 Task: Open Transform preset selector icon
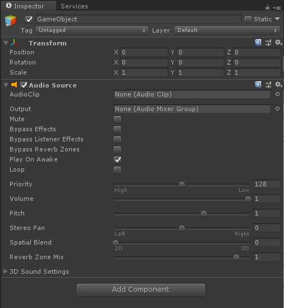pyautogui.click(x=268, y=43)
